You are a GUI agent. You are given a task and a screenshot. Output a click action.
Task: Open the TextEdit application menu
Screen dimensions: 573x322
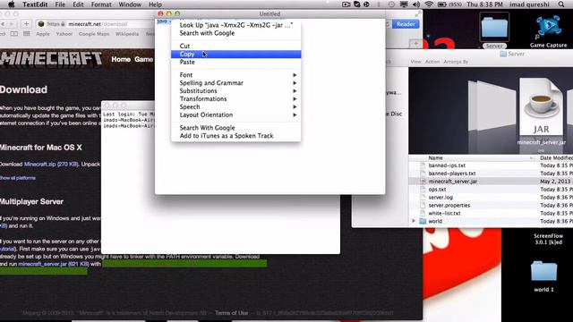tap(35, 4)
